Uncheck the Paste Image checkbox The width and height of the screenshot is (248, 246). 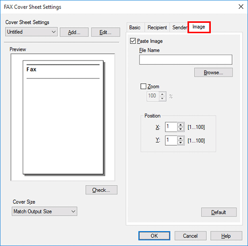[133, 41]
